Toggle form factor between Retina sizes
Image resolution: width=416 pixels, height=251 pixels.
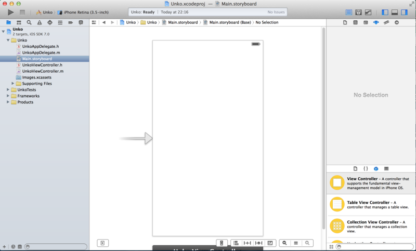(222, 243)
